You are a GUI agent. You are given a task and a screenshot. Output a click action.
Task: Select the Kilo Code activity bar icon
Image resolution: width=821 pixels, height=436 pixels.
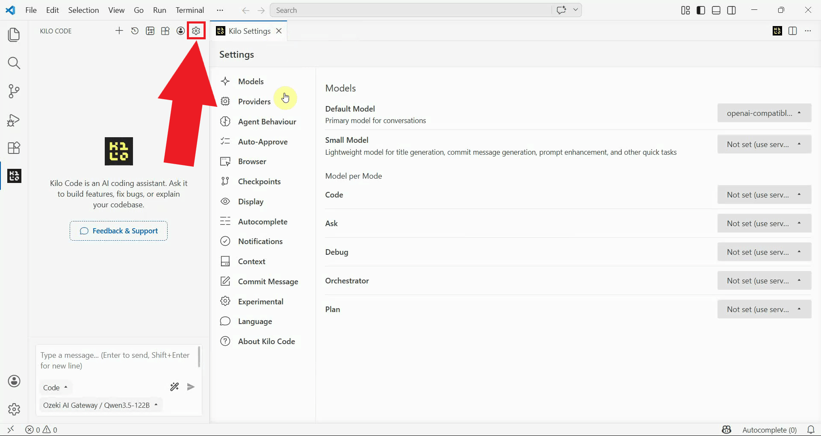14,176
